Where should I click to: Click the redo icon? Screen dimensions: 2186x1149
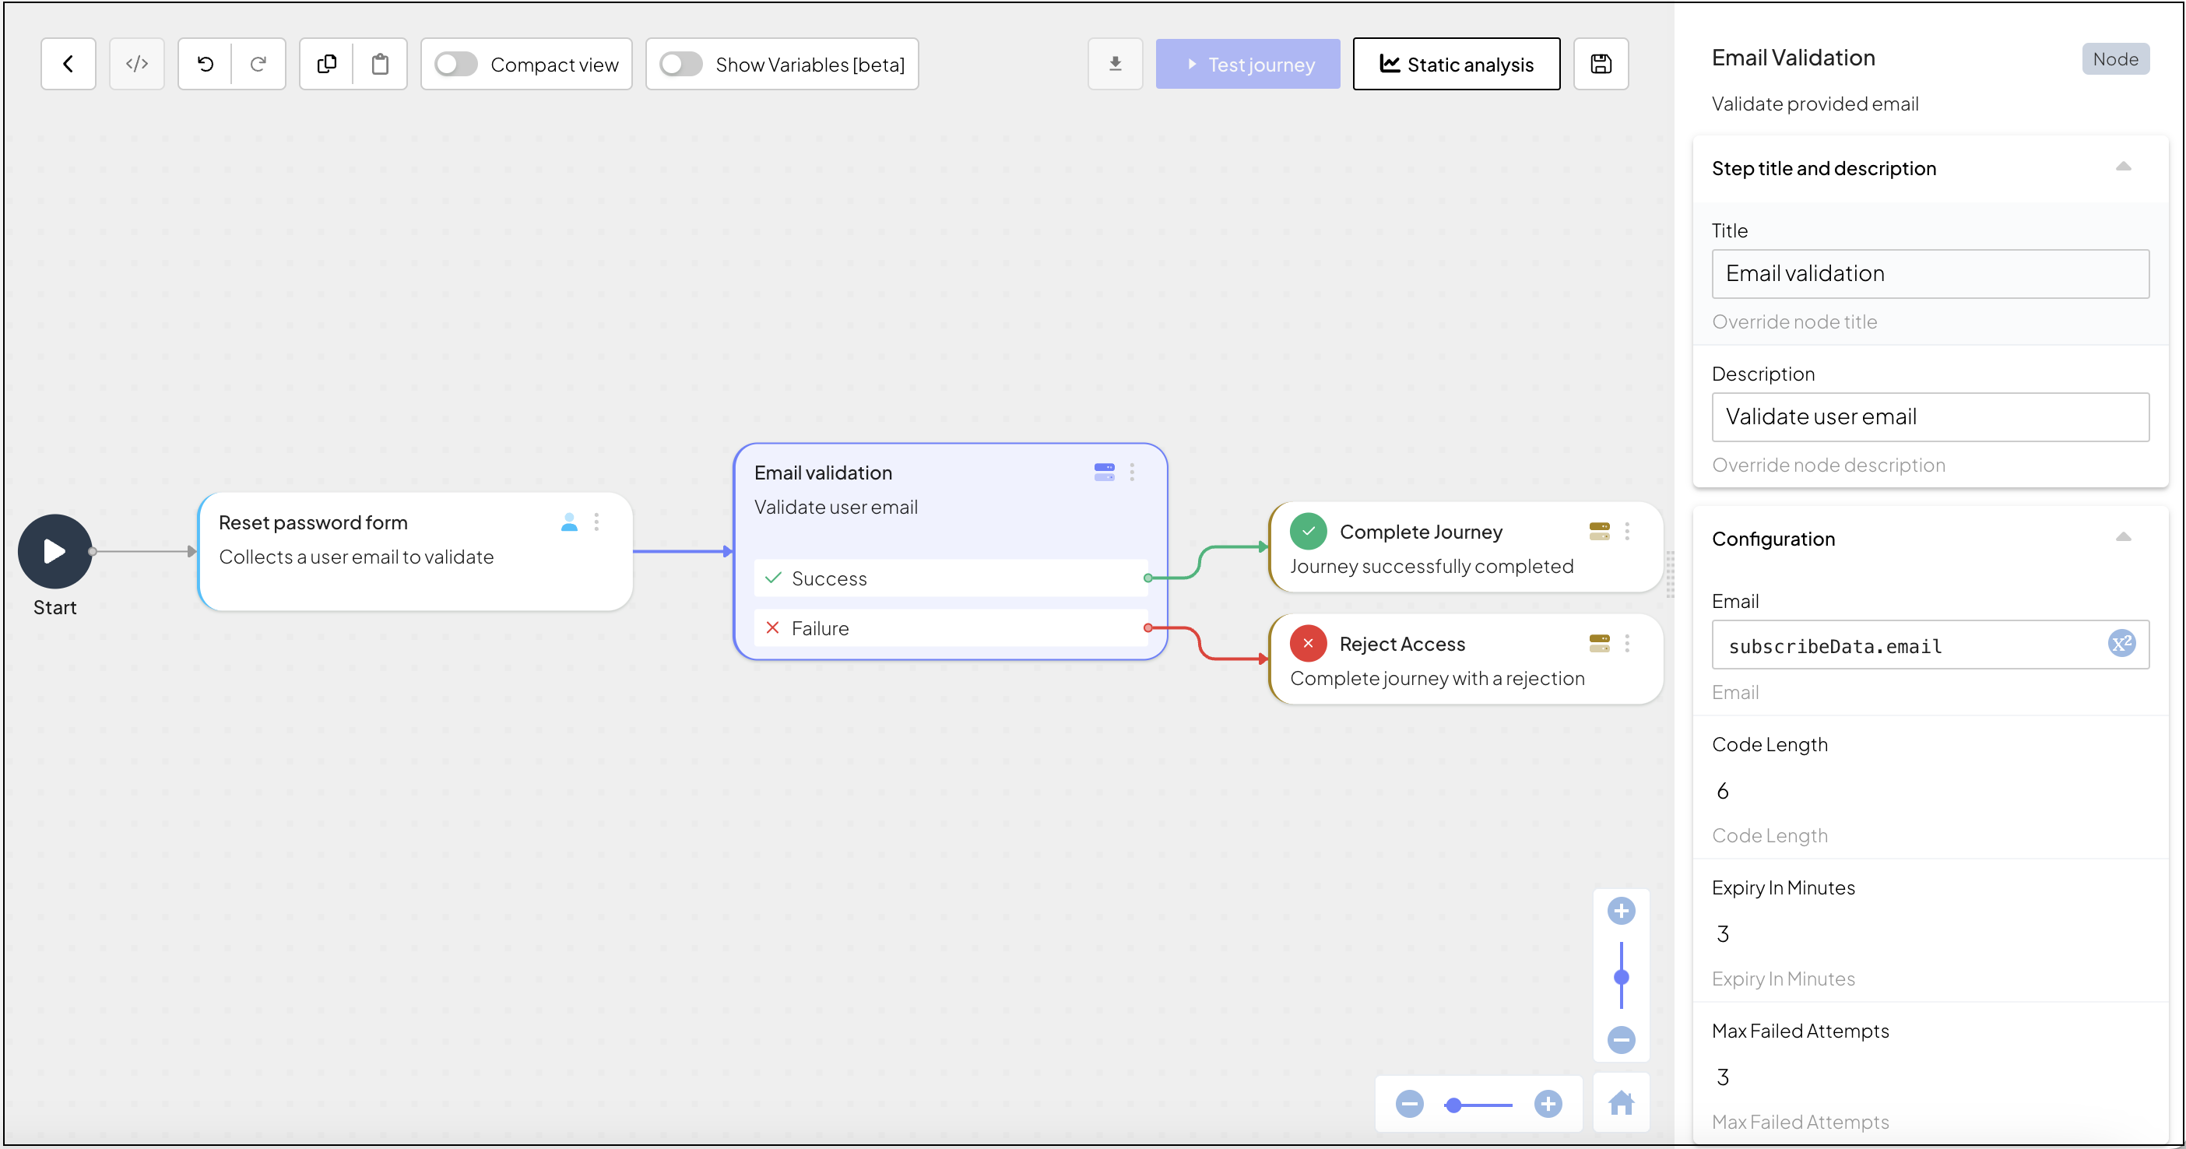coord(258,64)
